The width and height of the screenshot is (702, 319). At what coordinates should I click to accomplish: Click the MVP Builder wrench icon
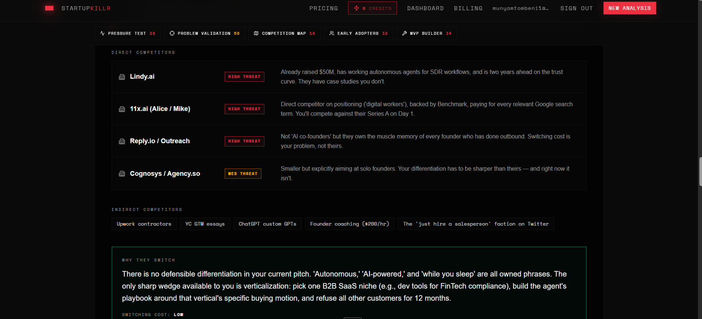coord(405,33)
